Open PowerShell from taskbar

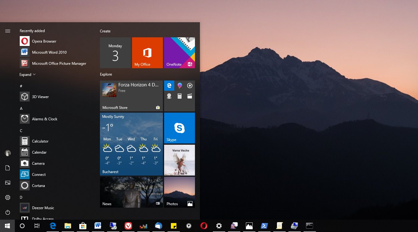point(264,226)
